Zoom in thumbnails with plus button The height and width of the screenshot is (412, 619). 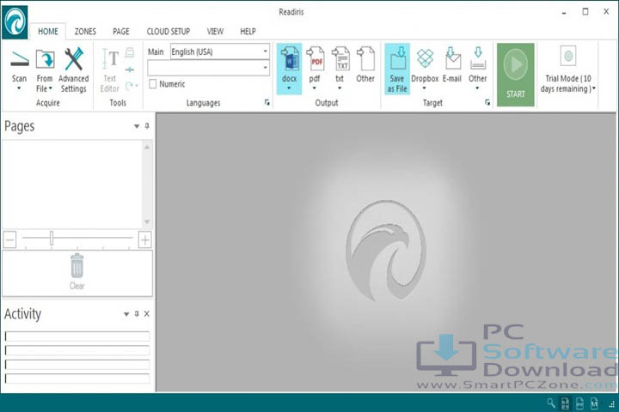(145, 239)
